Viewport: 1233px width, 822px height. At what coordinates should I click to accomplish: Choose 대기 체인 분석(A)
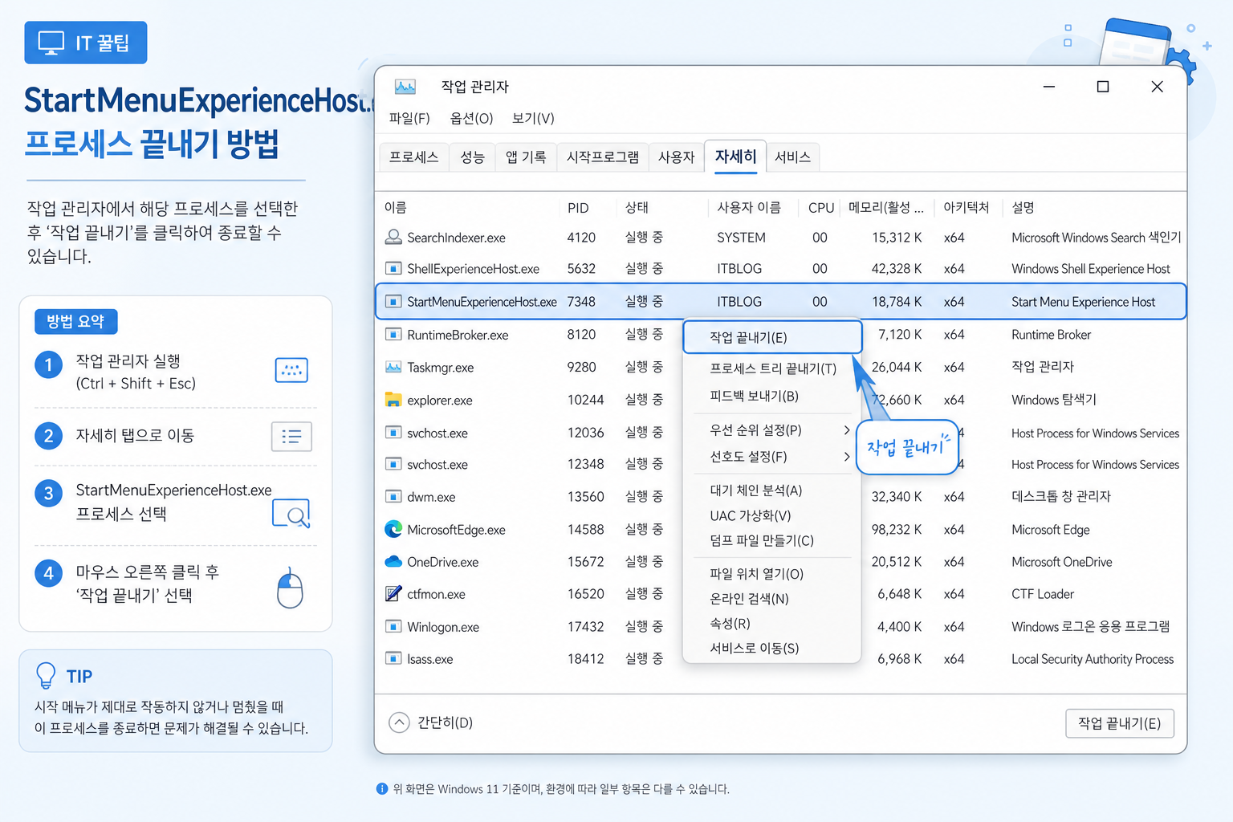tap(772, 490)
